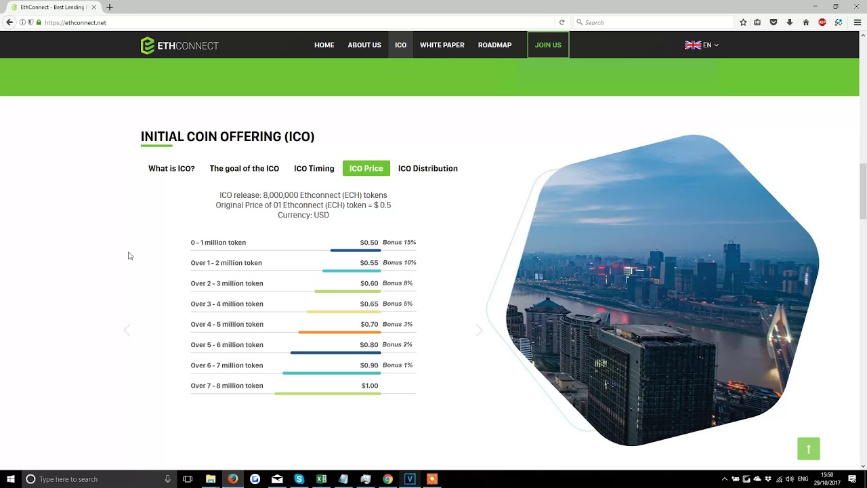
Task: Save page to Pocket icon
Action: click(x=774, y=22)
